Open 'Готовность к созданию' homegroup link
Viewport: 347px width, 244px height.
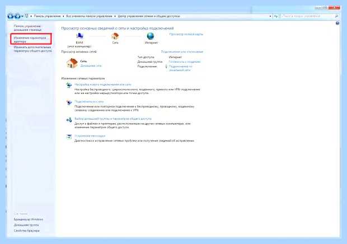coord(185,62)
